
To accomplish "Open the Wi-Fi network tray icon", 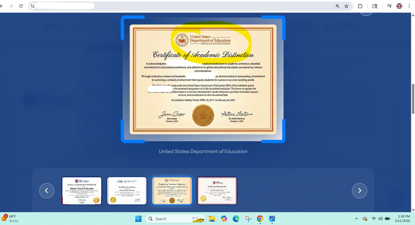I will tap(374, 219).
